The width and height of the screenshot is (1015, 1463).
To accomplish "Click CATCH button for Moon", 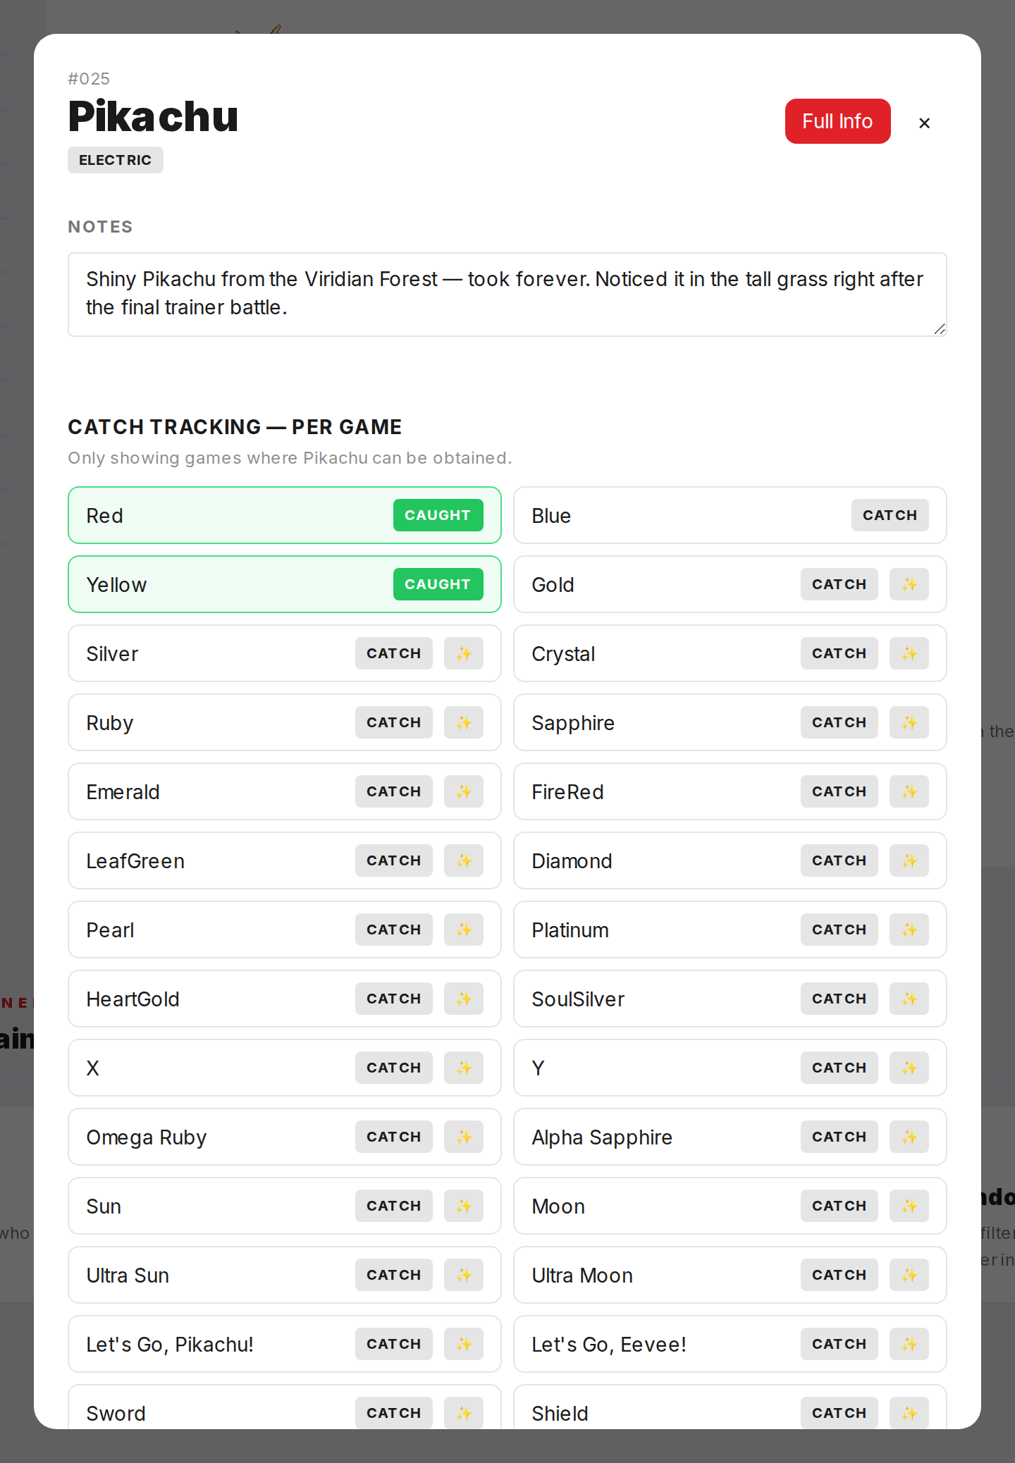I will point(839,1206).
